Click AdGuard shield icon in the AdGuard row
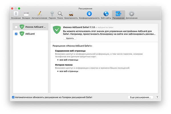The width and height of the screenshot is (171, 114). pyautogui.click(x=22, y=34)
